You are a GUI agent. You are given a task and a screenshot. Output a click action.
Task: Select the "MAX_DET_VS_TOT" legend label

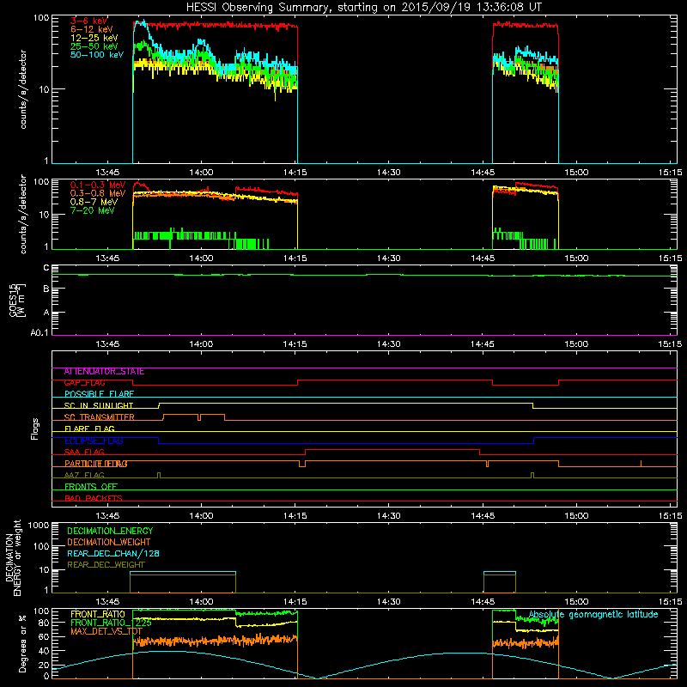point(106,631)
